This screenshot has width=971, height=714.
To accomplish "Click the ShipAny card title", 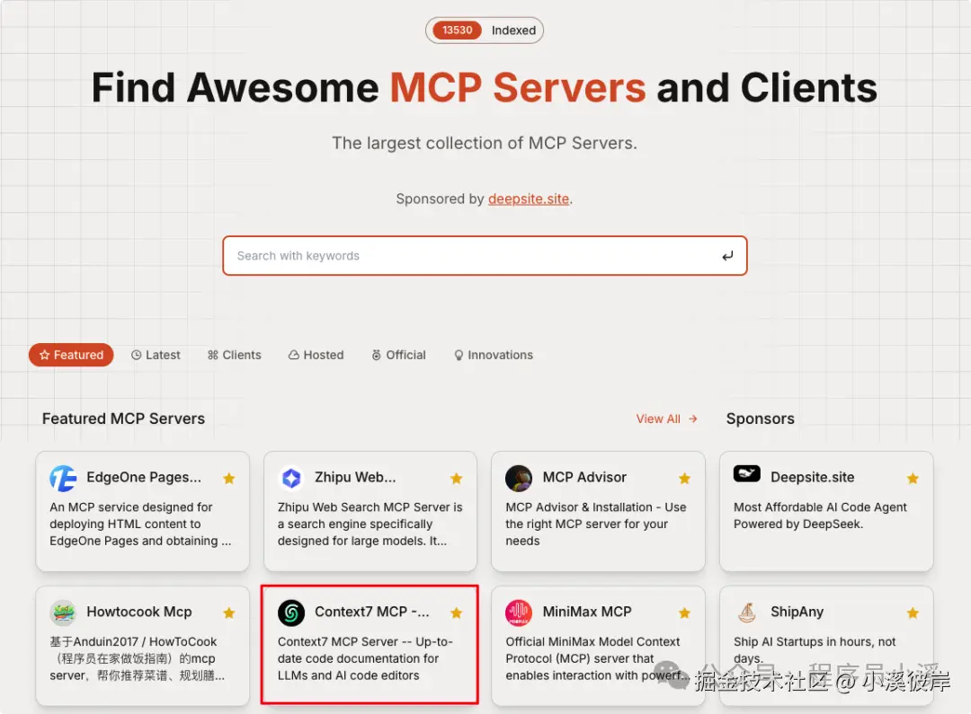I will (797, 612).
